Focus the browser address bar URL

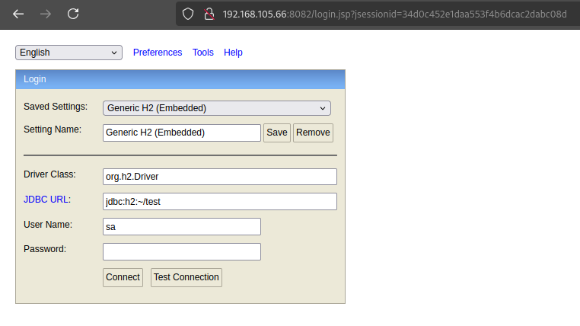click(394, 14)
